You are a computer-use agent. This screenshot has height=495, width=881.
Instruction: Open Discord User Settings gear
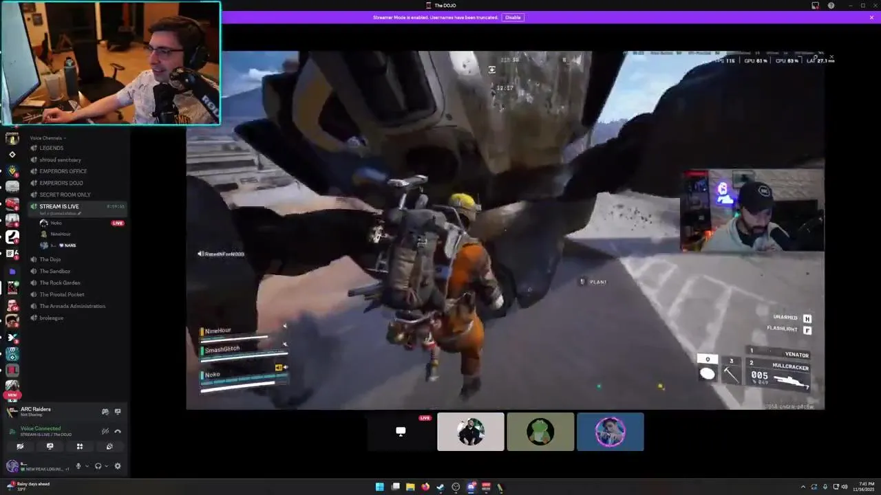pyautogui.click(x=118, y=465)
